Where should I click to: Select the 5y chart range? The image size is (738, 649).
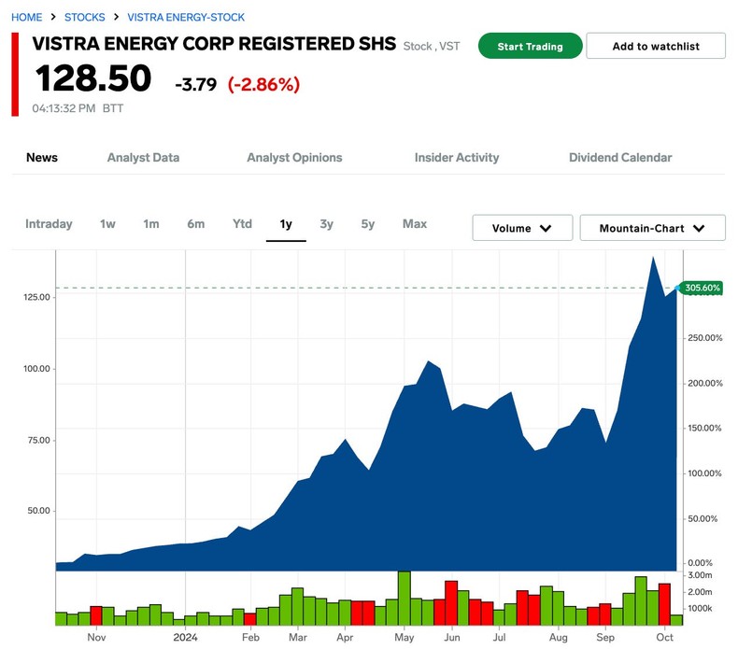pos(368,224)
